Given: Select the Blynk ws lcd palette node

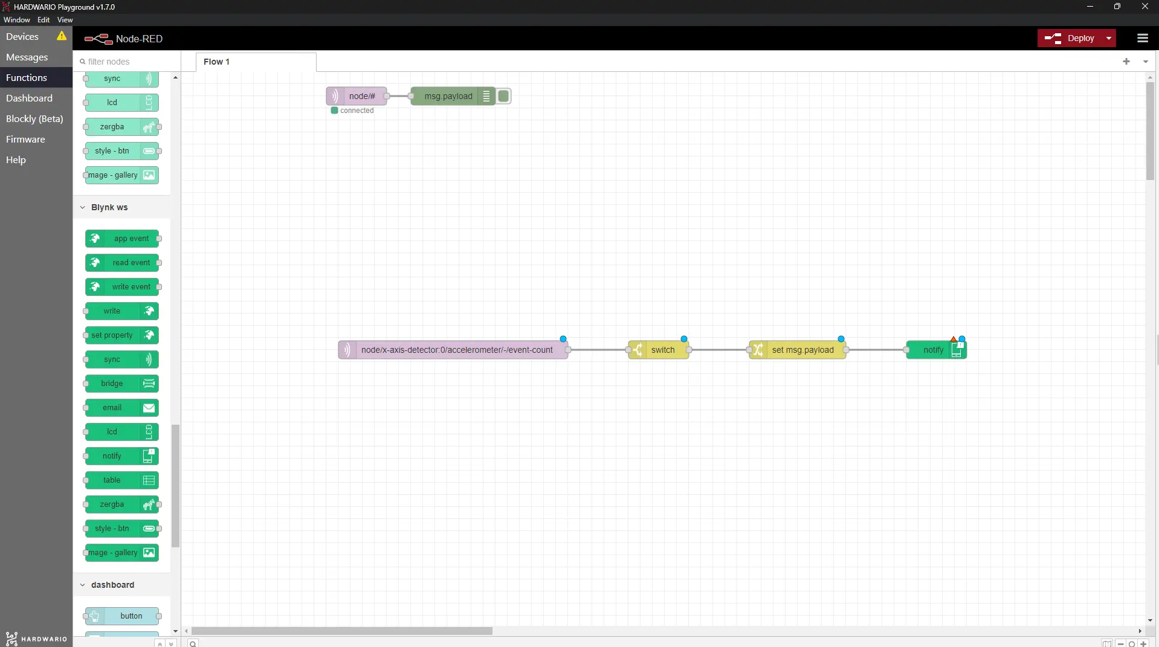Looking at the screenshot, I should pyautogui.click(x=122, y=432).
